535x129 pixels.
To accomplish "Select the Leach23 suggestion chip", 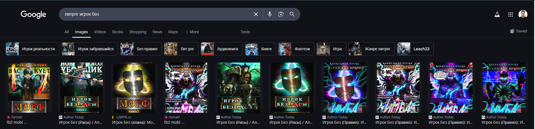I will (415, 49).
